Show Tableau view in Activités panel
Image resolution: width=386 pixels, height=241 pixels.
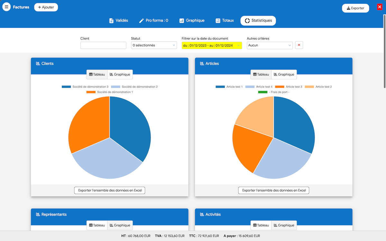(x=261, y=225)
